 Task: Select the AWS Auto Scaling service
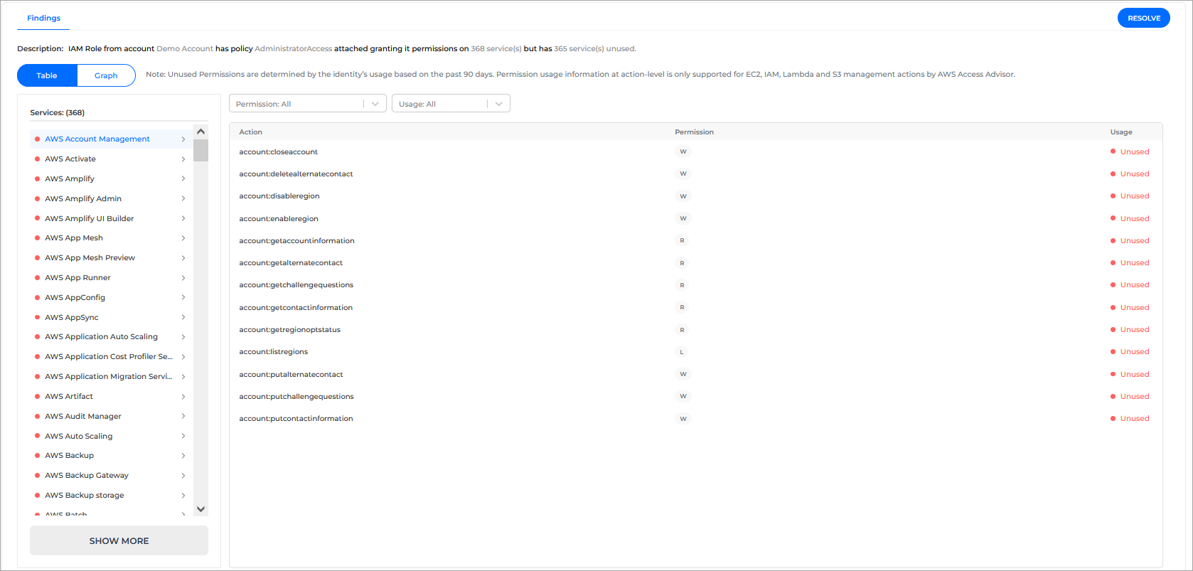[110, 437]
